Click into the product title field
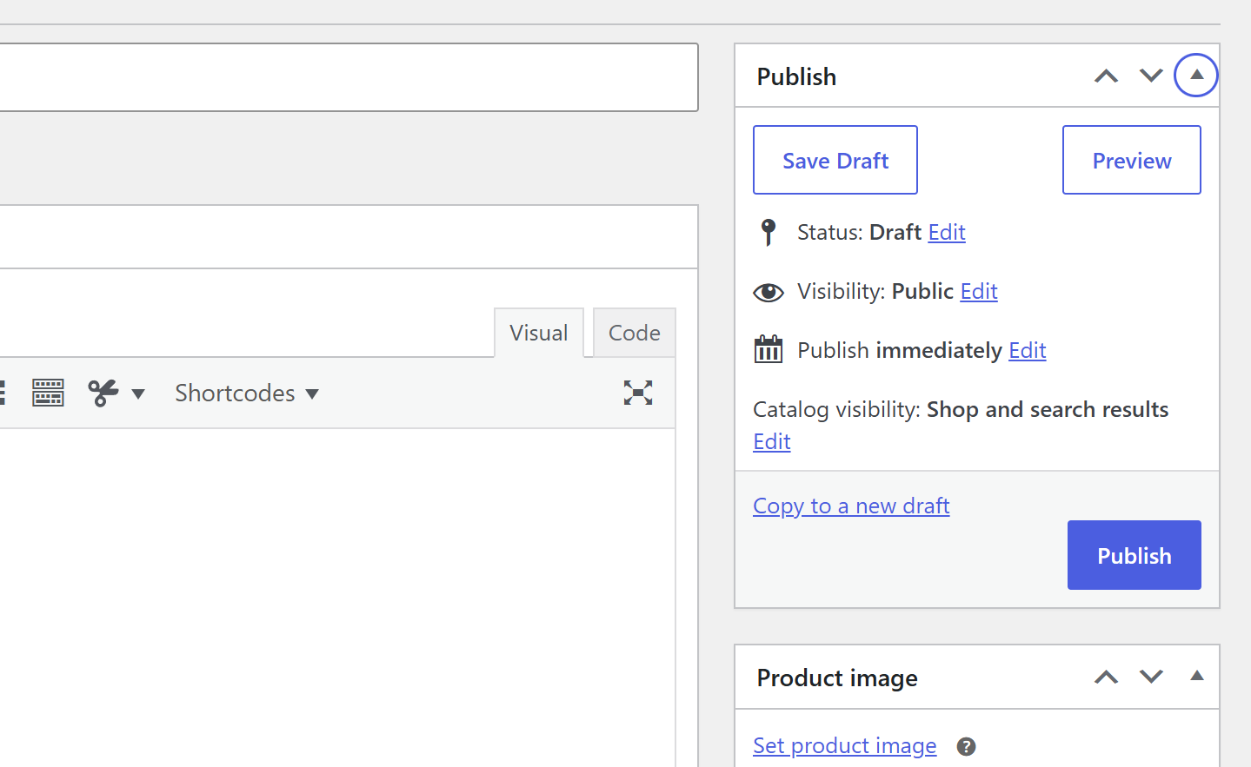Screen dimensions: 1251x767 [x=348, y=77]
